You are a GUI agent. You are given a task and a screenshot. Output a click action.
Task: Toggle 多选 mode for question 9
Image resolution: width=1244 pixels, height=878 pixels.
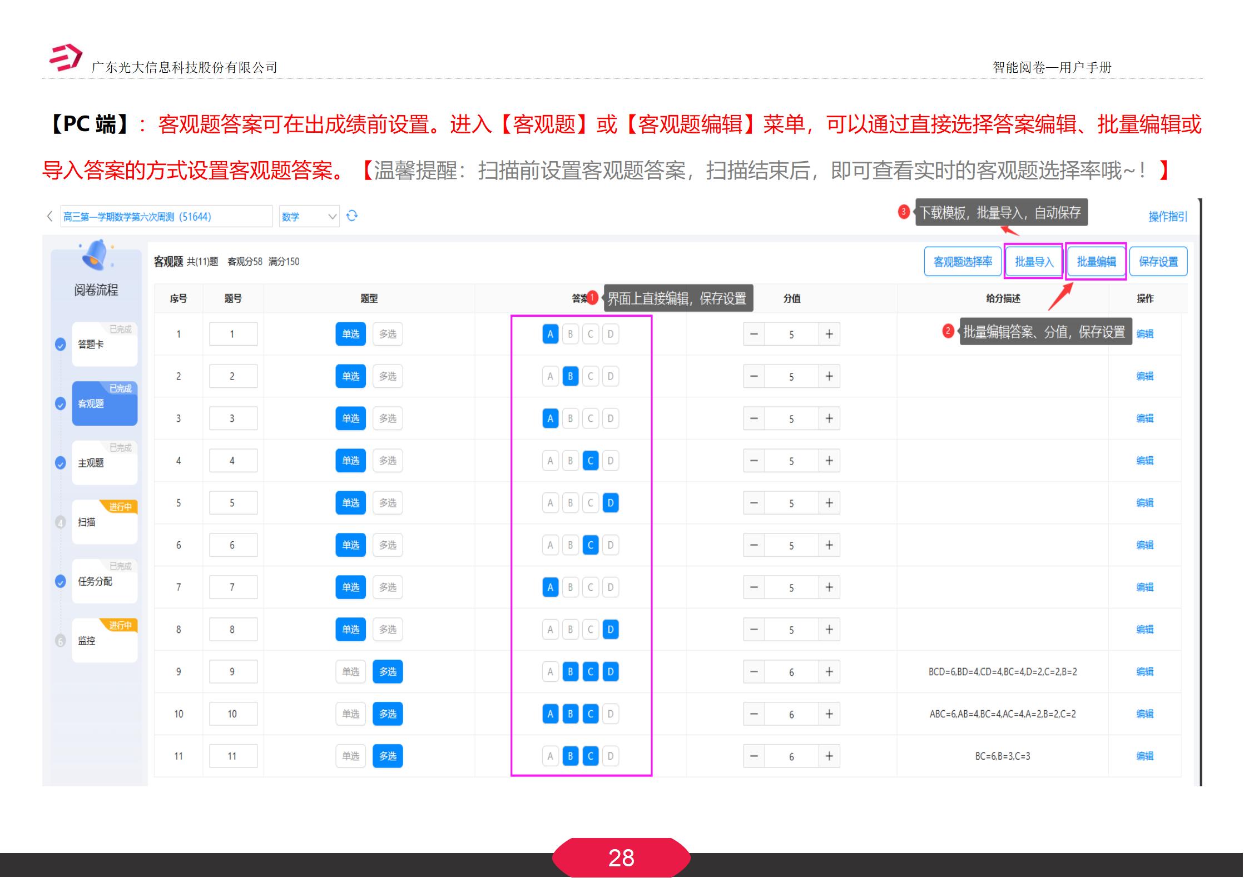click(x=388, y=671)
